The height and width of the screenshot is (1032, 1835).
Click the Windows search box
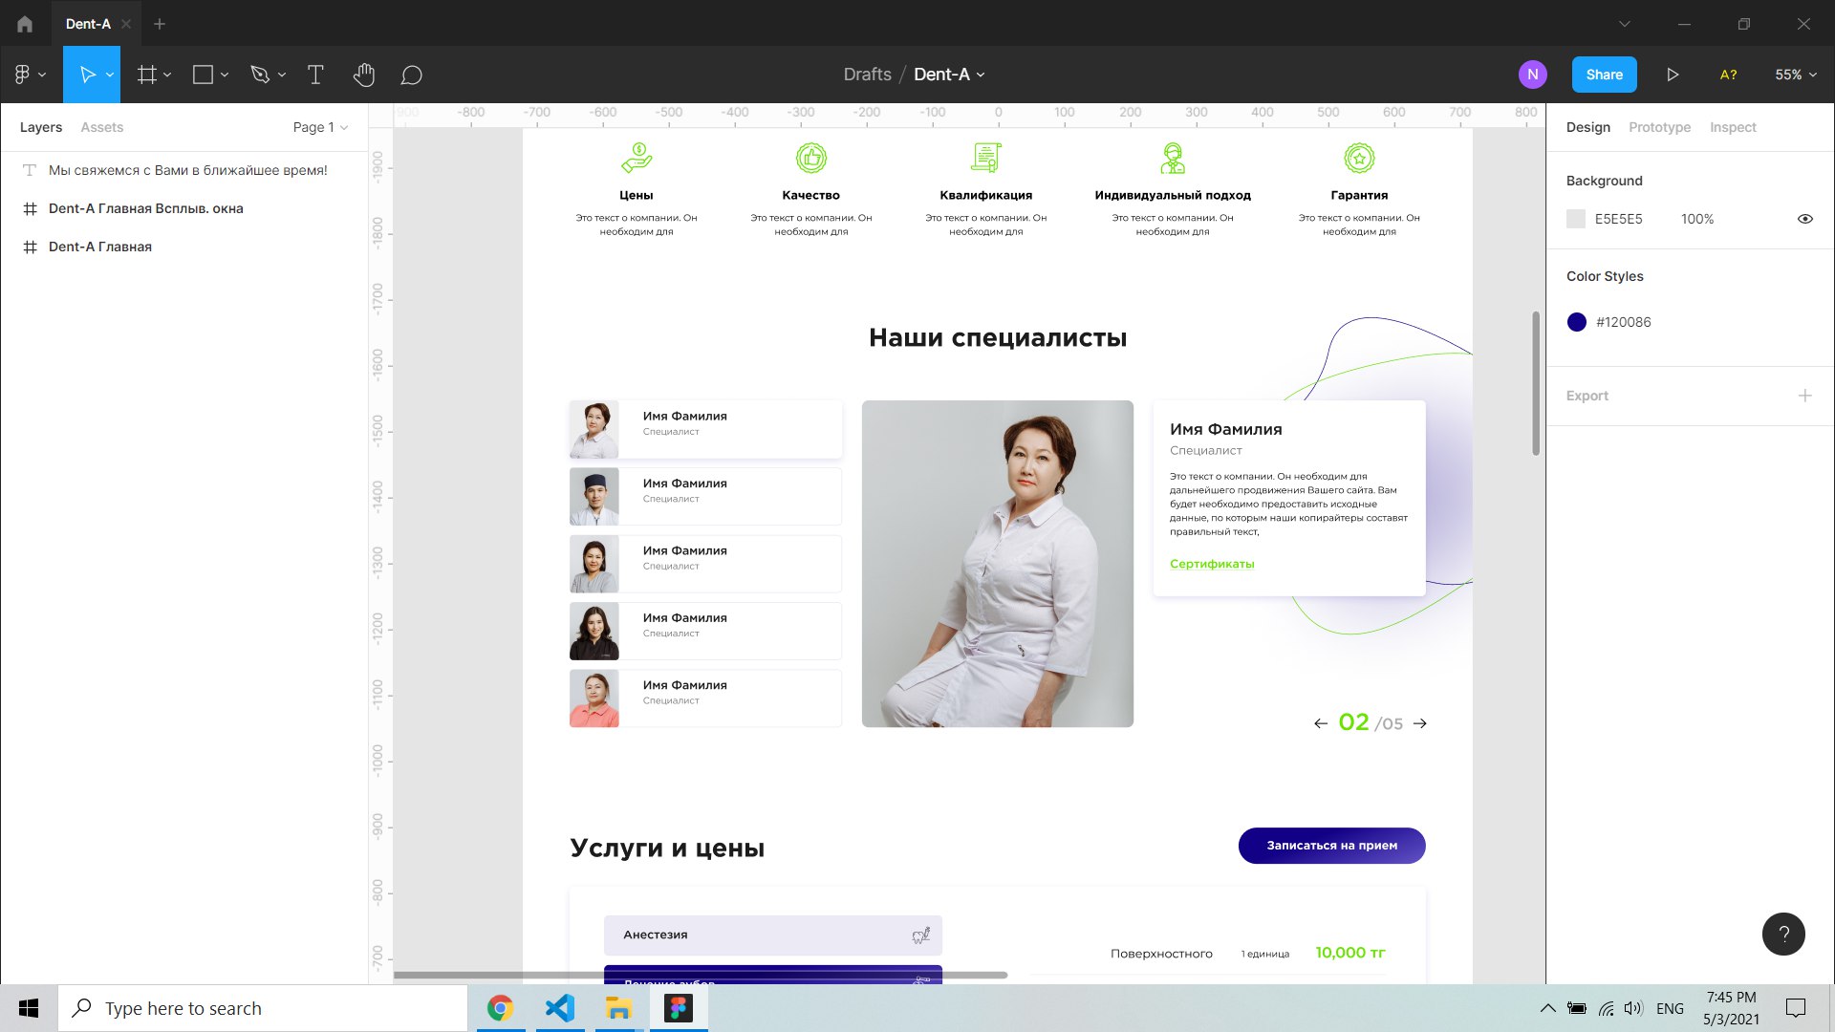point(263,1008)
